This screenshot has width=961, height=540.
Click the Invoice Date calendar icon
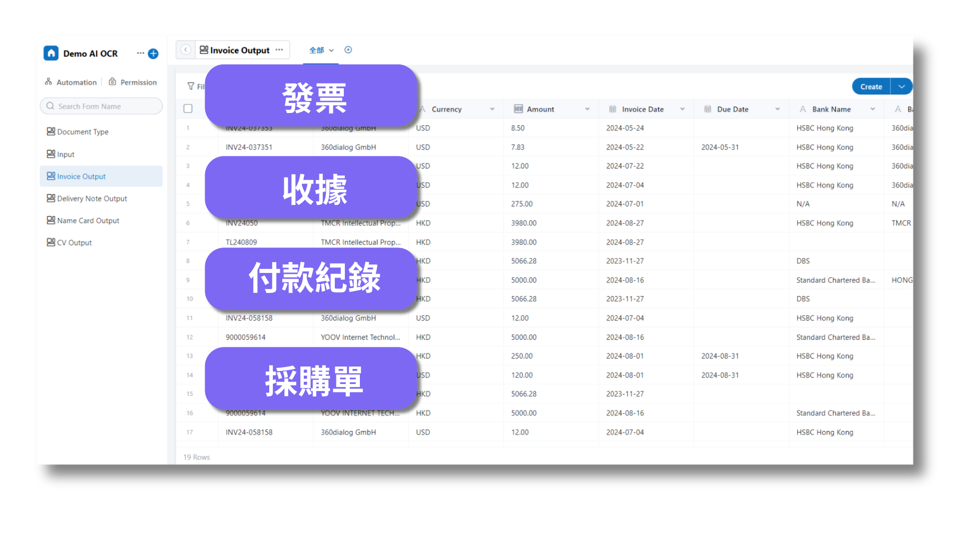click(x=613, y=109)
